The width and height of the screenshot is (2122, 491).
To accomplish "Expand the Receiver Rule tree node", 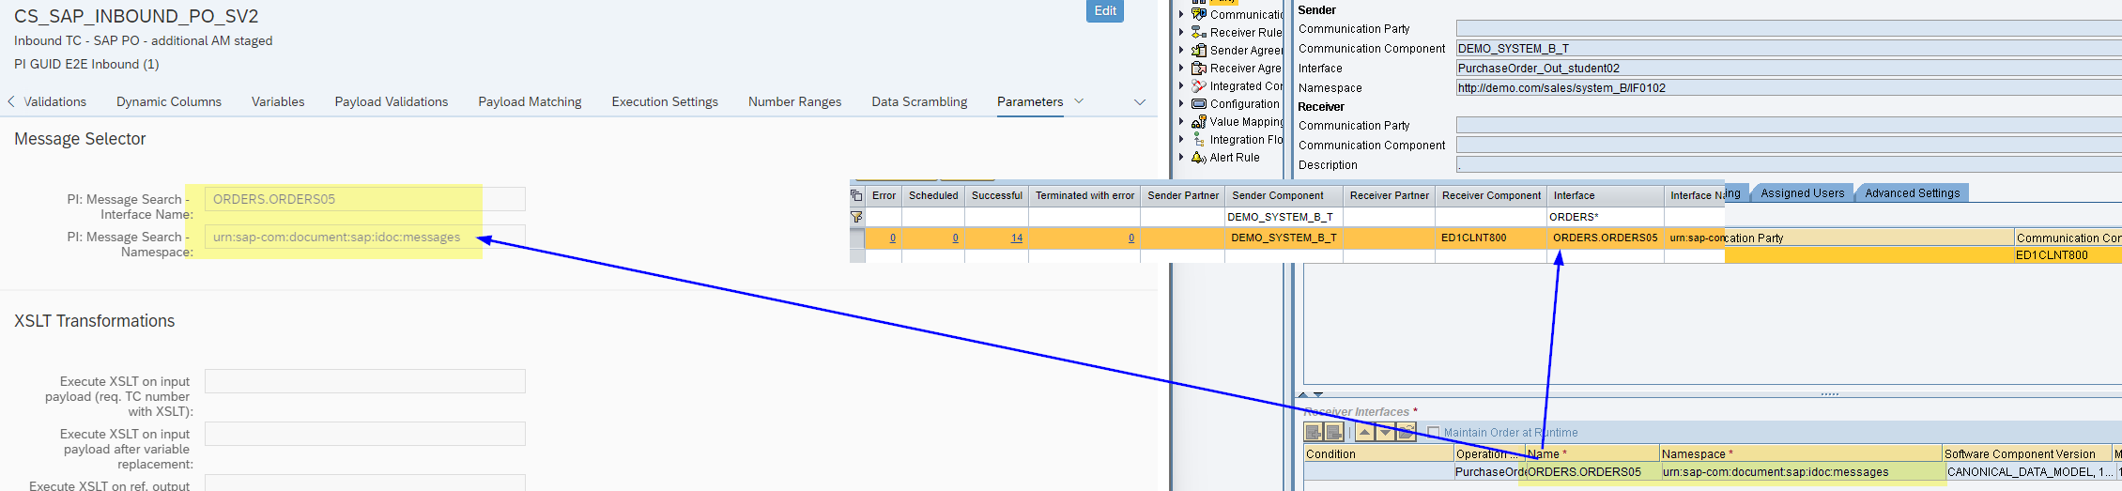I will 1181,33.
